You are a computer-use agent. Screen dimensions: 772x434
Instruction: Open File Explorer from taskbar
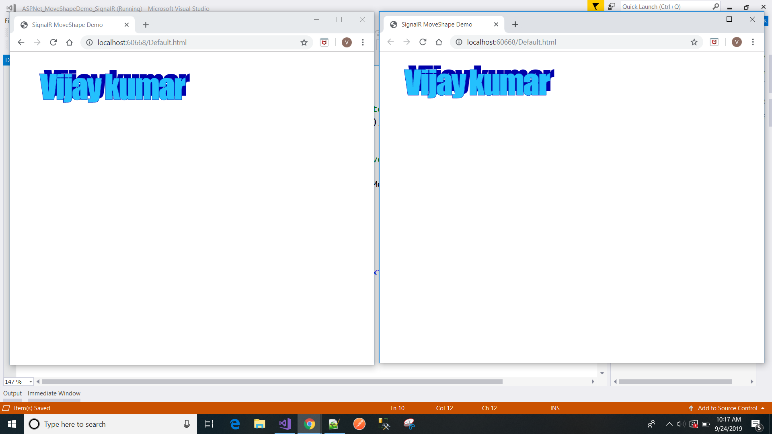pyautogui.click(x=260, y=424)
